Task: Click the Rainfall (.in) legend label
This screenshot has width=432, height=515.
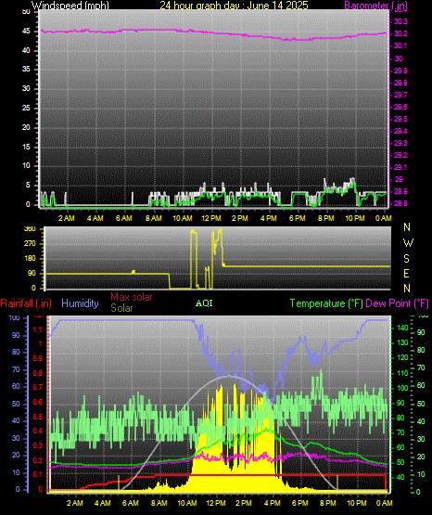Action: [26, 303]
